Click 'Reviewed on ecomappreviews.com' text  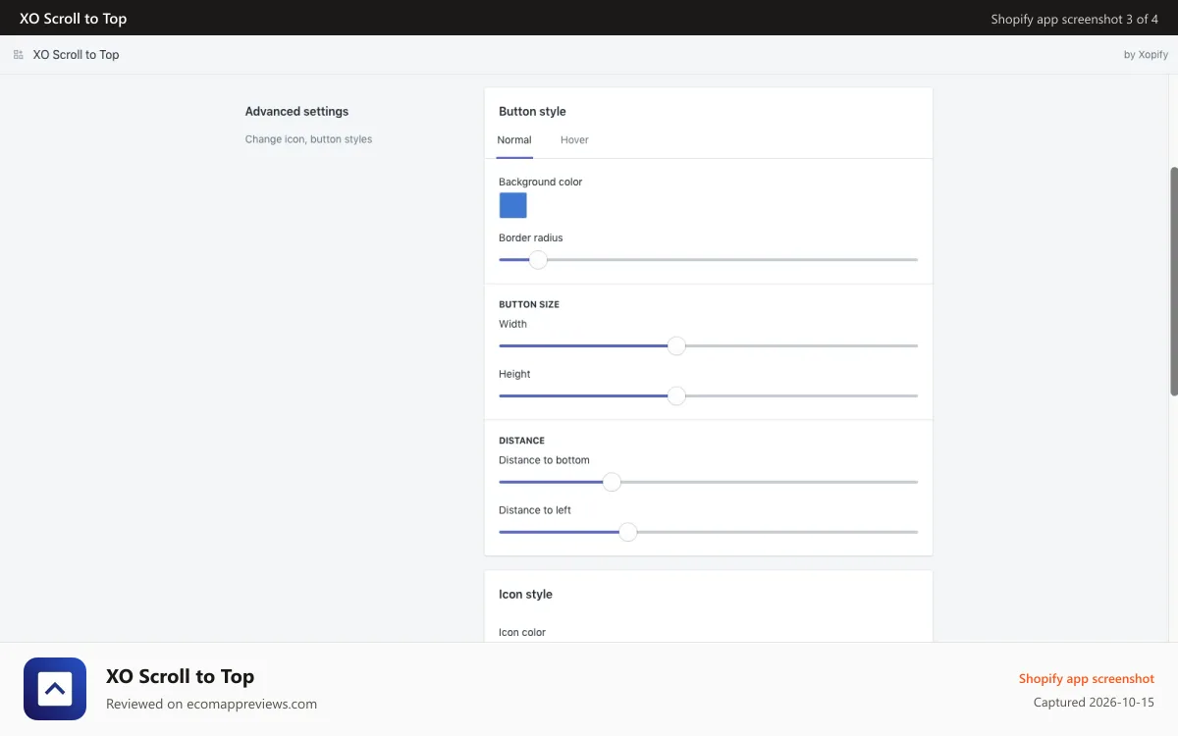point(212,704)
